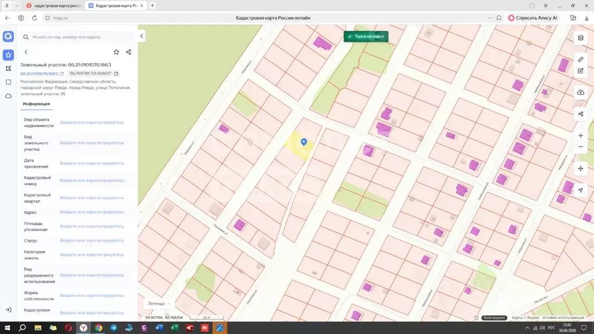Open Telegram from the taskbar

pyautogui.click(x=114, y=328)
